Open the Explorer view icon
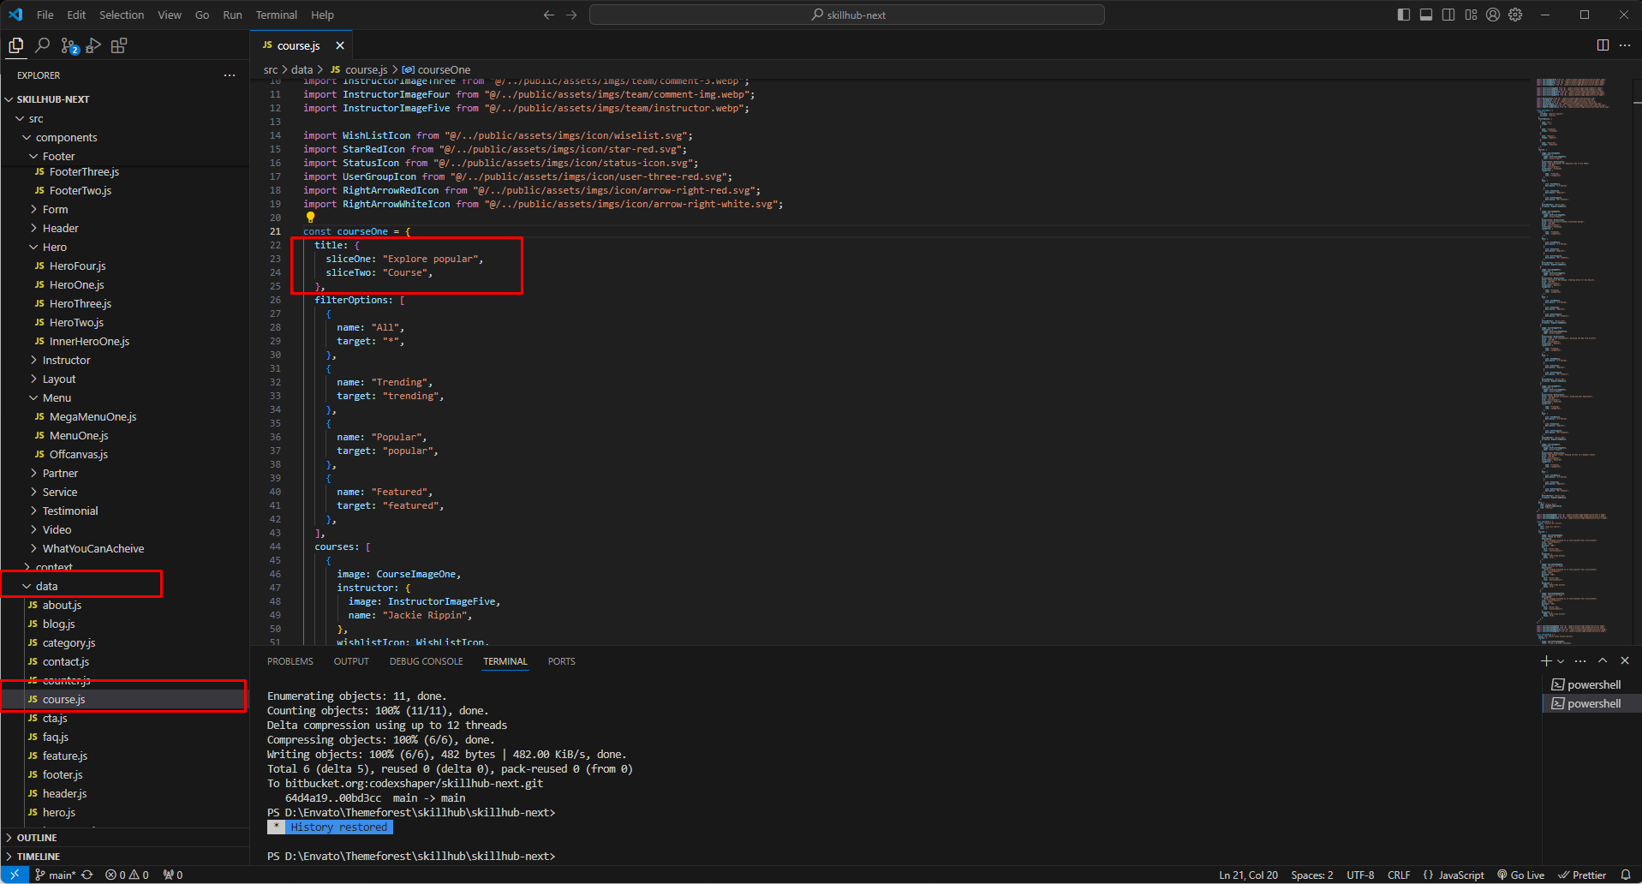Image resolution: width=1642 pixels, height=884 pixels. [16, 45]
